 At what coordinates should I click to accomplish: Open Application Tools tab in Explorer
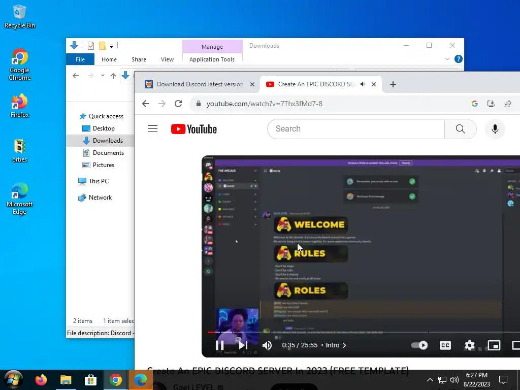(212, 59)
